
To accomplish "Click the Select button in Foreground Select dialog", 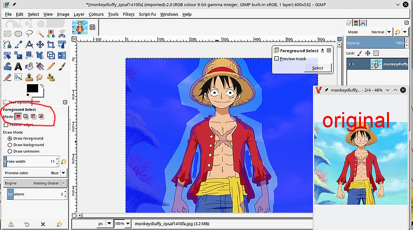I will point(318,68).
